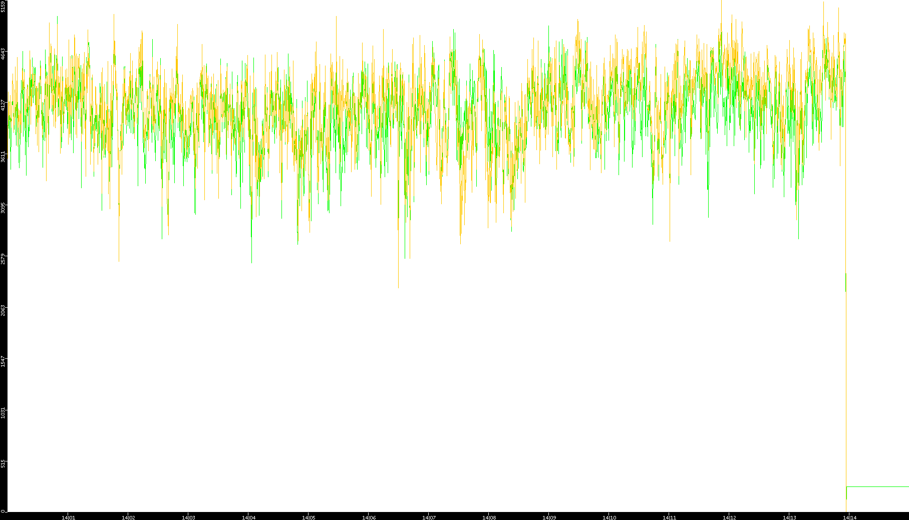Click the 14:09 label on the time axis

click(x=549, y=517)
